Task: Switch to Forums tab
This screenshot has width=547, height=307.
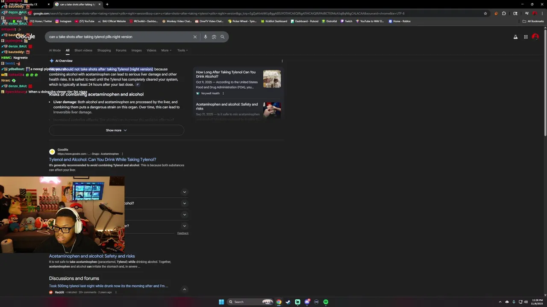Action: [121, 50]
